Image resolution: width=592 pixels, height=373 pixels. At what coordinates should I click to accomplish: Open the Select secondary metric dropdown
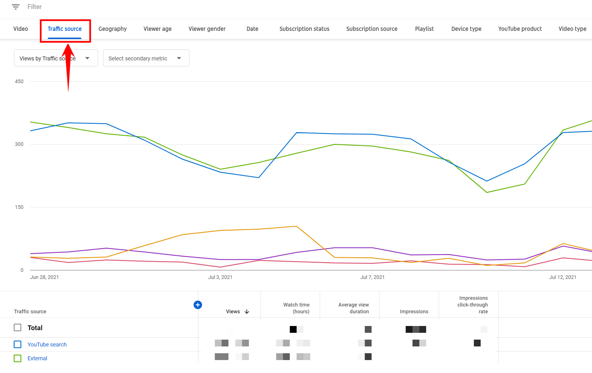[x=146, y=58]
